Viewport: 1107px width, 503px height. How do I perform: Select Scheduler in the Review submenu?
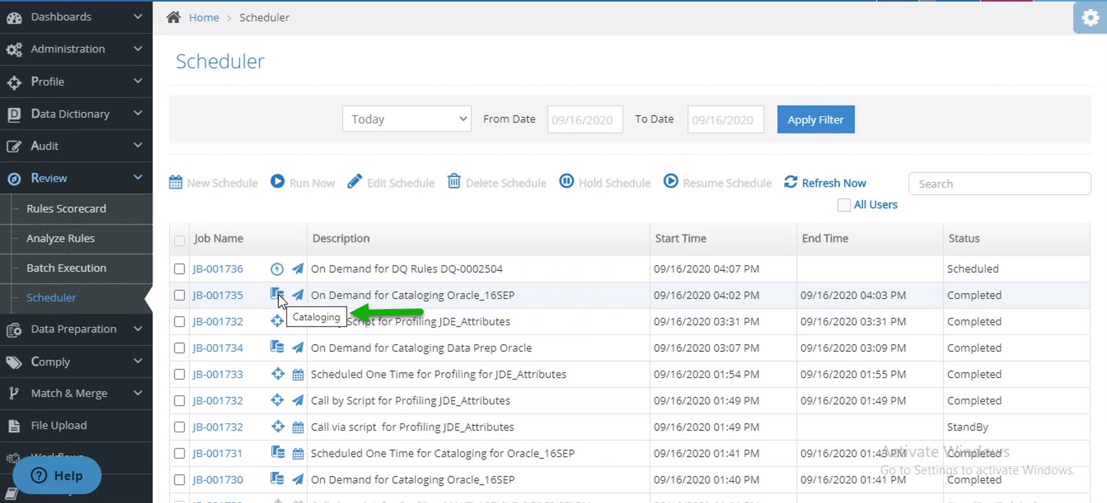[x=51, y=298]
